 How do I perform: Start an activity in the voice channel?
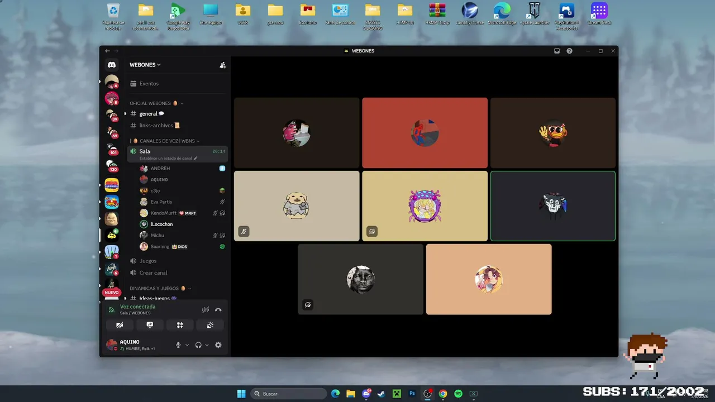tap(180, 325)
